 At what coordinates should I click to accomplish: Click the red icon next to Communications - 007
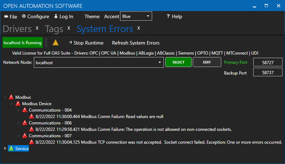pos(25,135)
